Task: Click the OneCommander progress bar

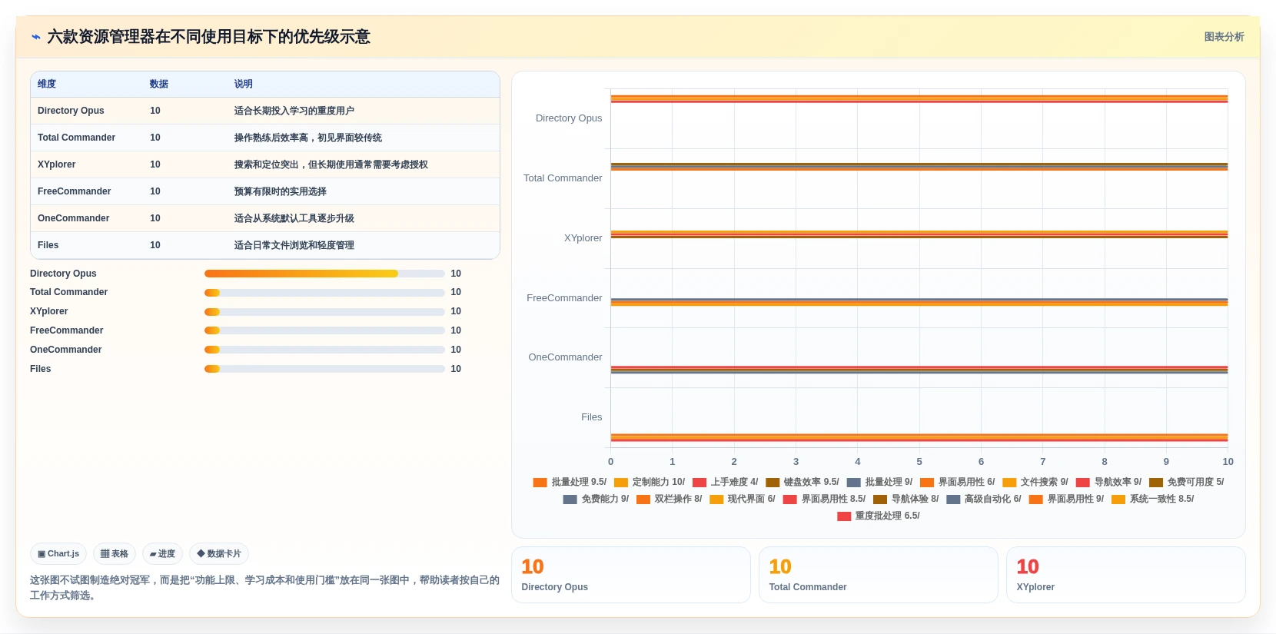Action: pos(324,350)
